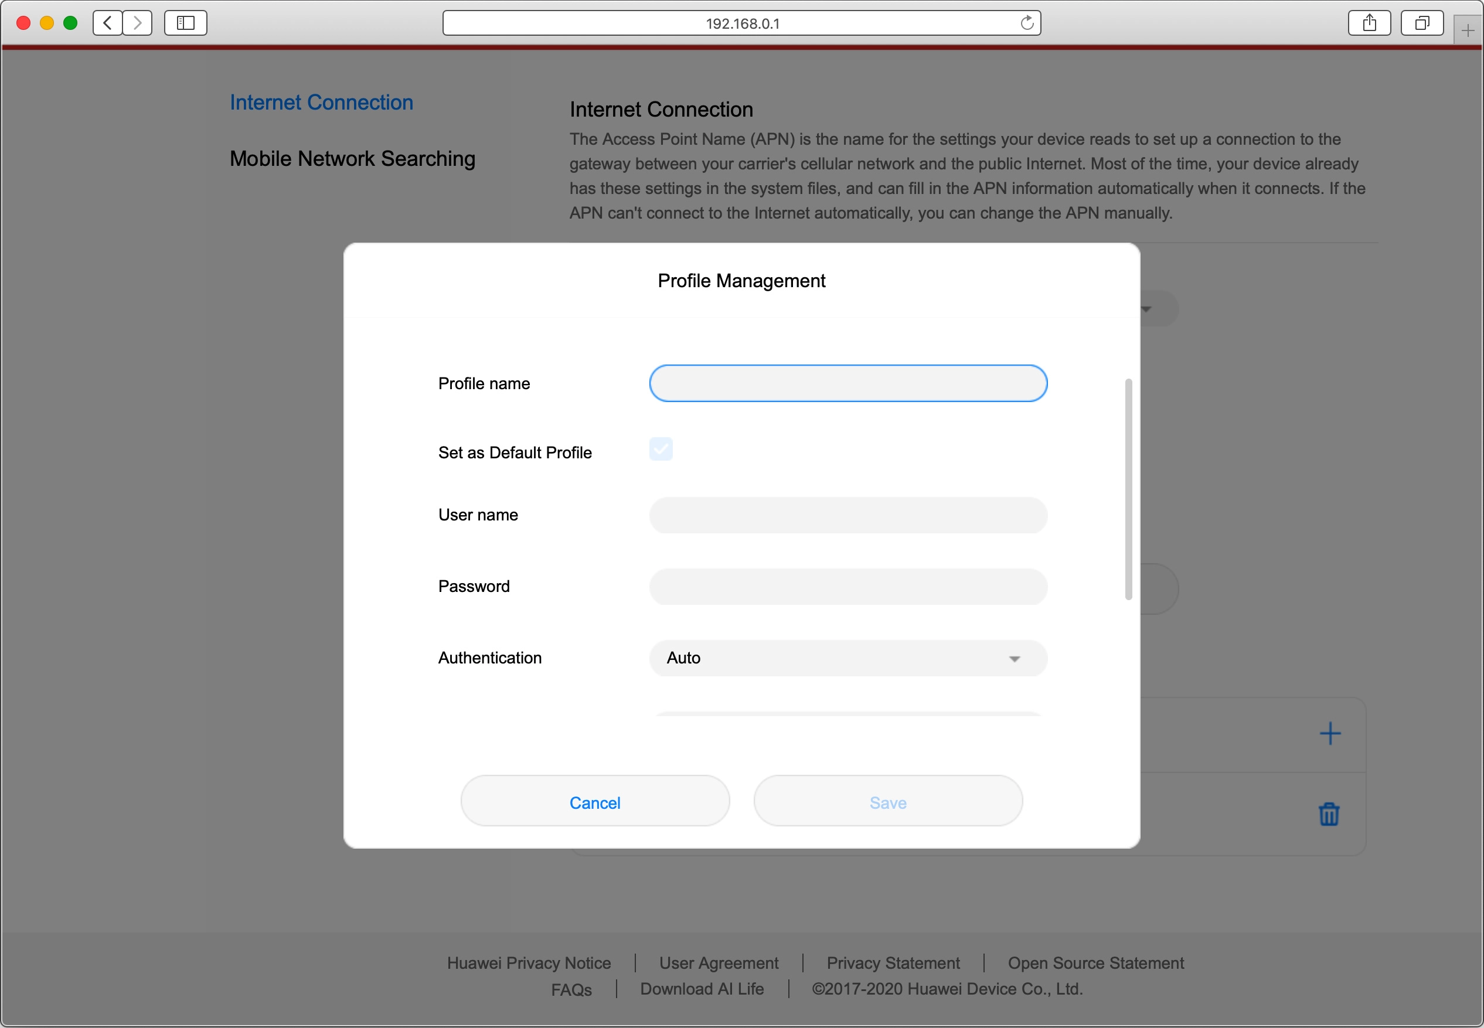Screen dimensions: 1484x1028
Task: Toggle the Safari sidebar icon
Action: tap(185, 23)
